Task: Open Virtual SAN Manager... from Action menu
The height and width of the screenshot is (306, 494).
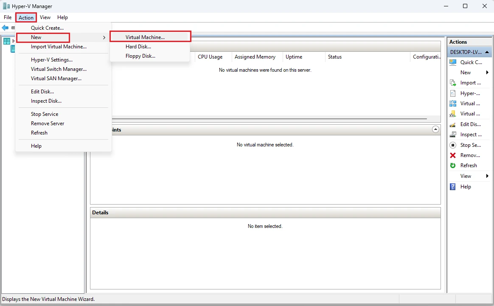Action: pos(63,79)
